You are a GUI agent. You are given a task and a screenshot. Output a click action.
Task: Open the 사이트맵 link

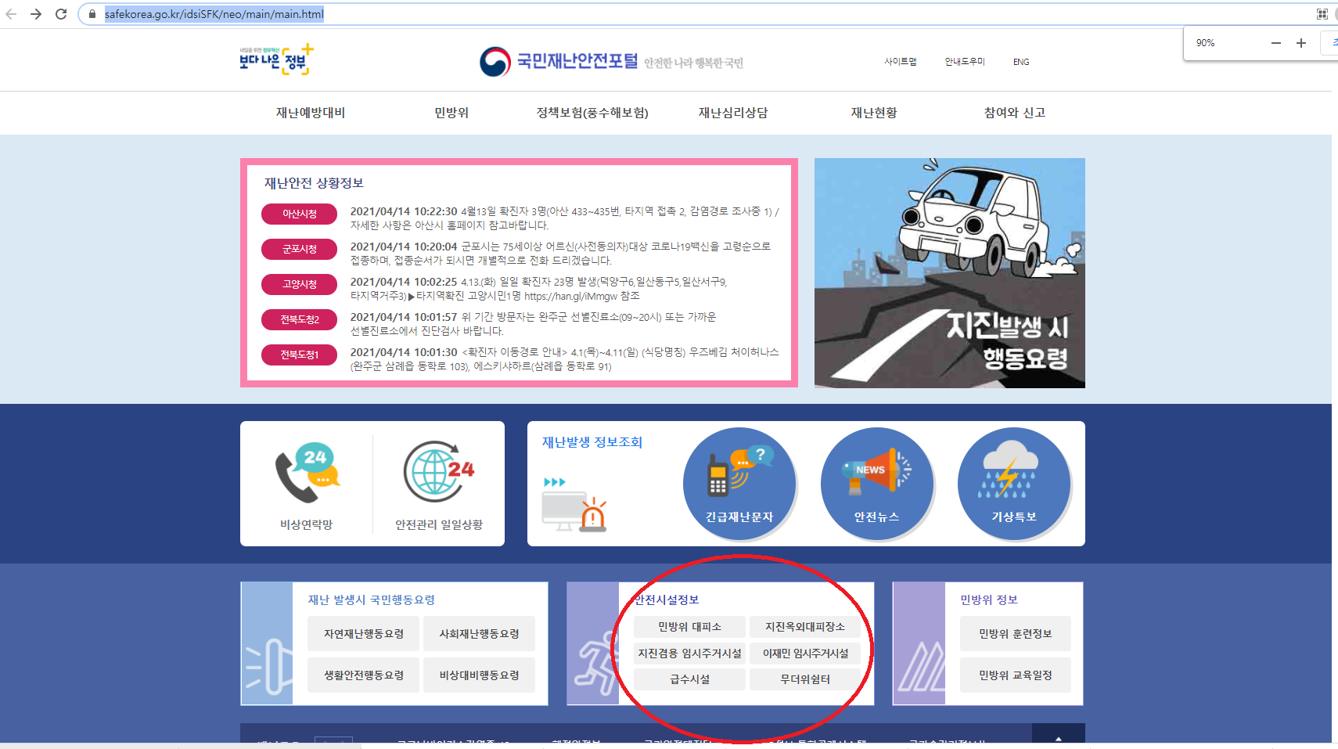pos(901,62)
